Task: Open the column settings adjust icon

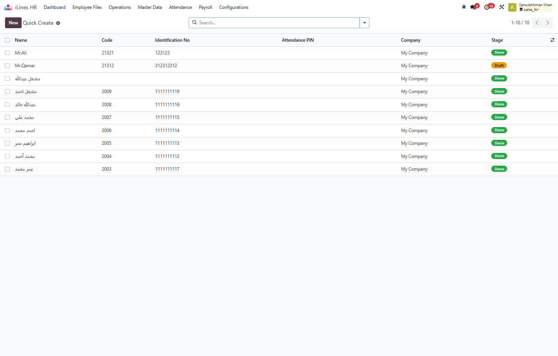Action: 552,40
